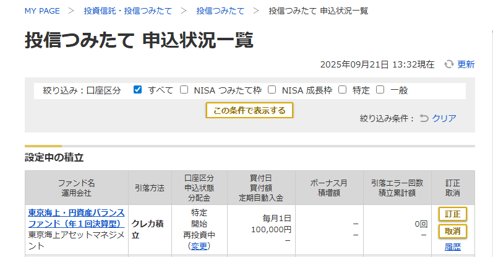Click the ファンド名 運用会社 column header

pos(76,188)
